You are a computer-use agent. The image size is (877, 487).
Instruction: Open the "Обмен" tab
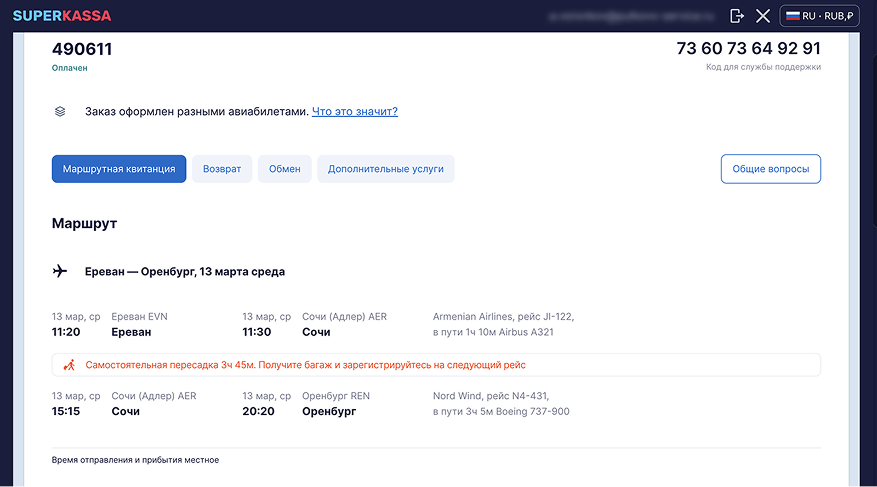284,169
